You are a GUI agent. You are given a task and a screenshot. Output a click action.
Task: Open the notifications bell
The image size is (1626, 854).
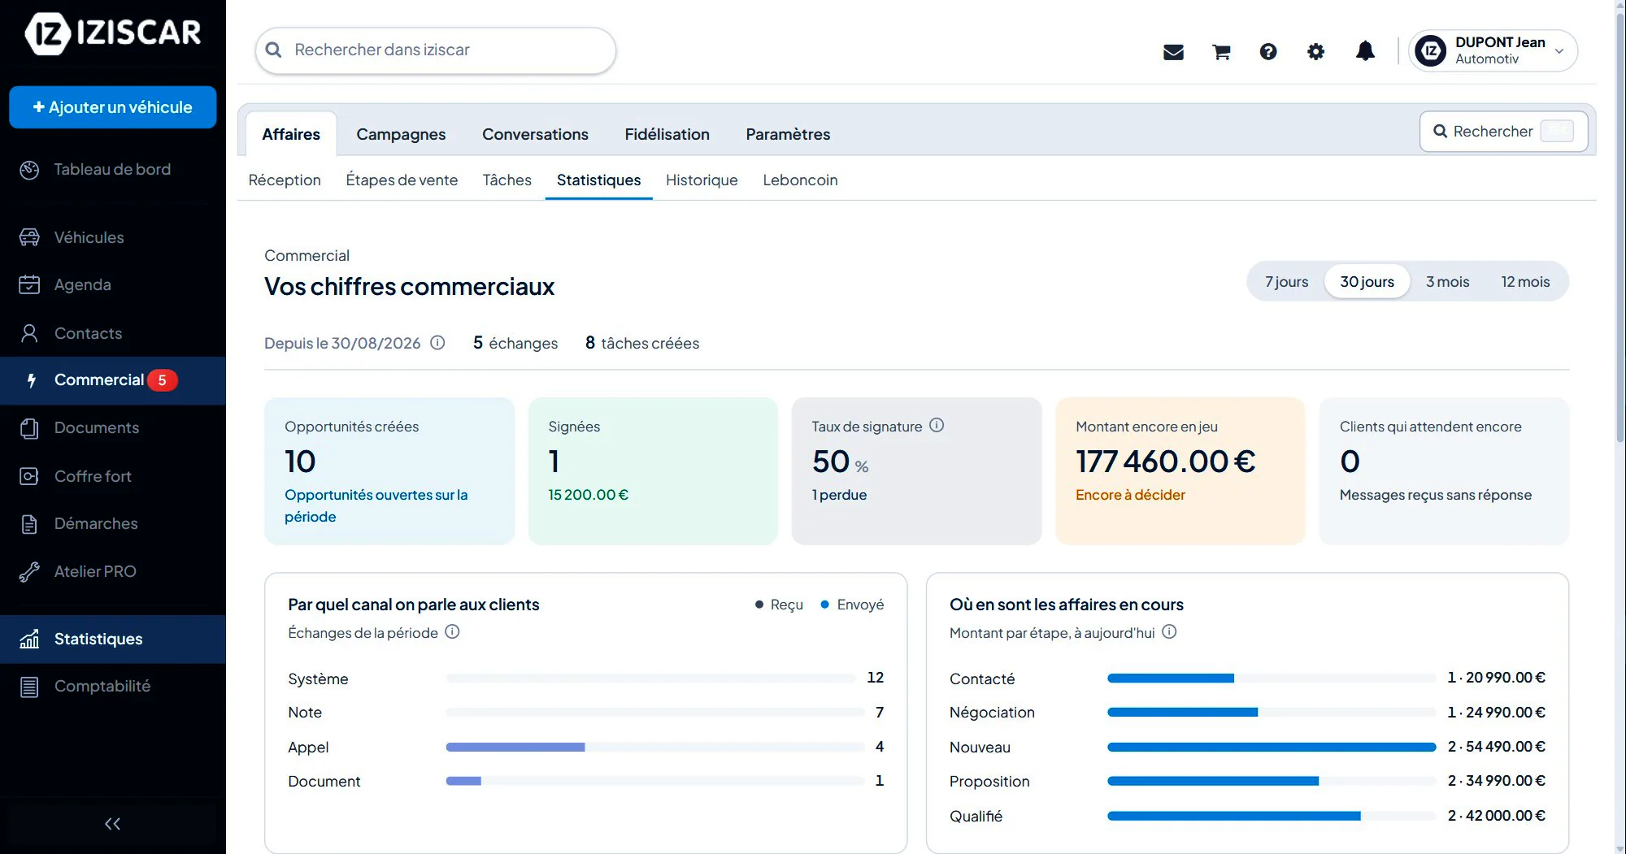[1365, 51]
